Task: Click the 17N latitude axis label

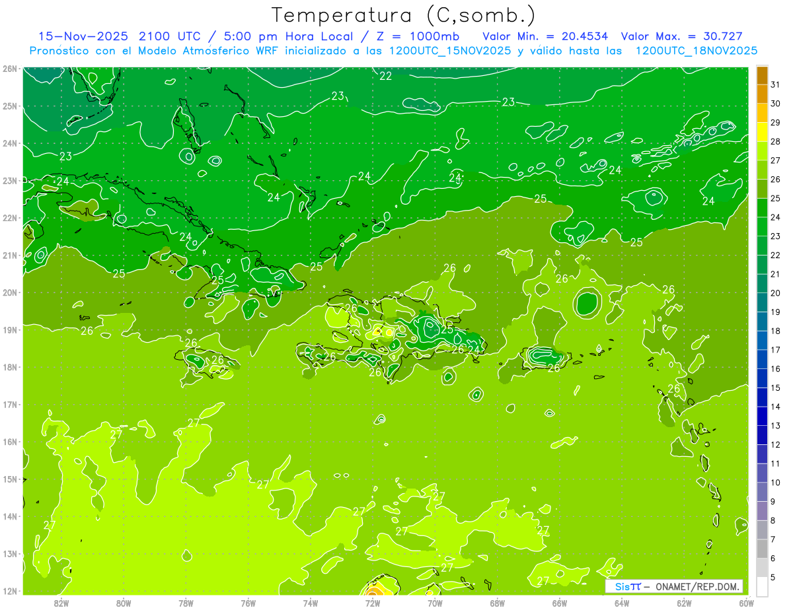Action: [9, 404]
